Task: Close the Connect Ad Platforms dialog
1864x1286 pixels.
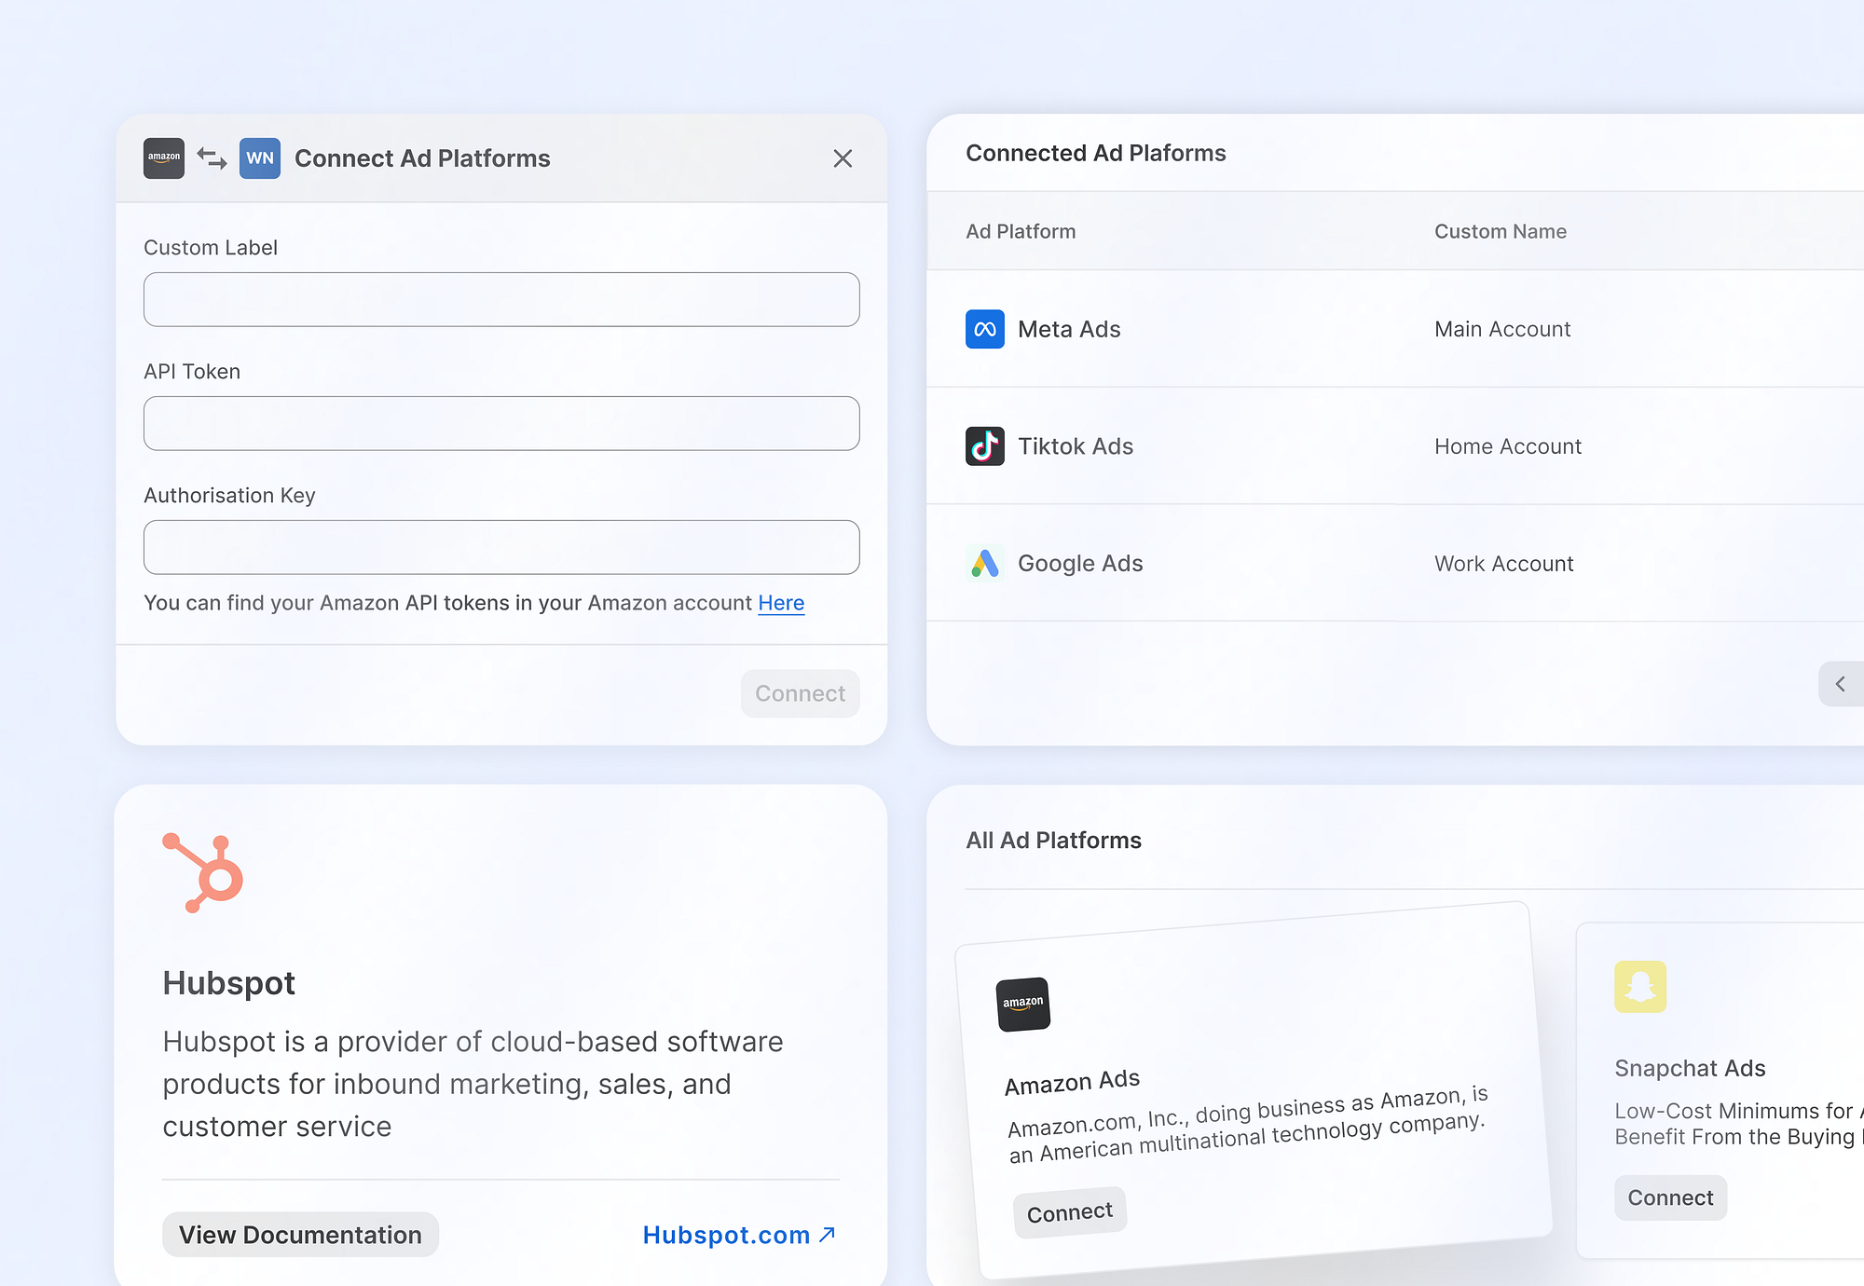Action: tap(843, 158)
